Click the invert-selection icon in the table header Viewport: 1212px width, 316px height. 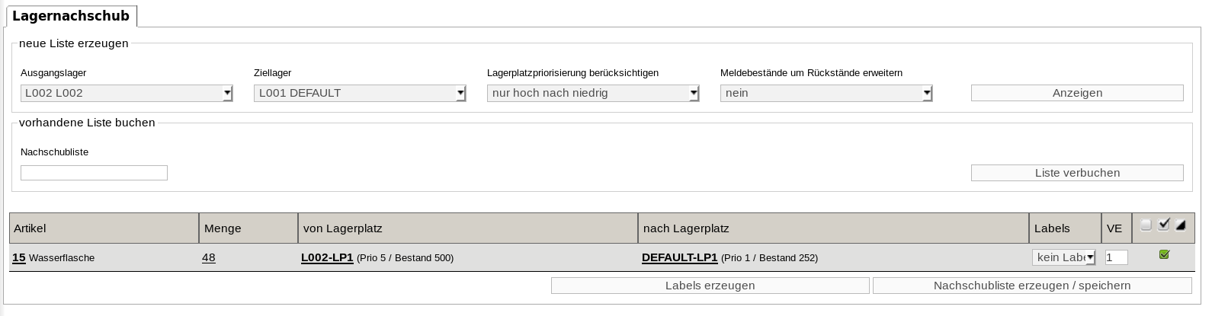[x=1181, y=225]
